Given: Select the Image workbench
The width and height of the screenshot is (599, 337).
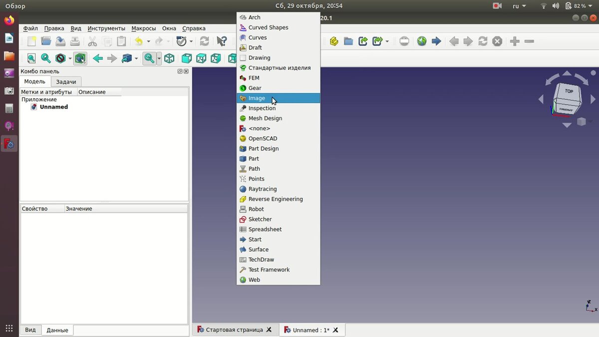Looking at the screenshot, I should click(278, 98).
